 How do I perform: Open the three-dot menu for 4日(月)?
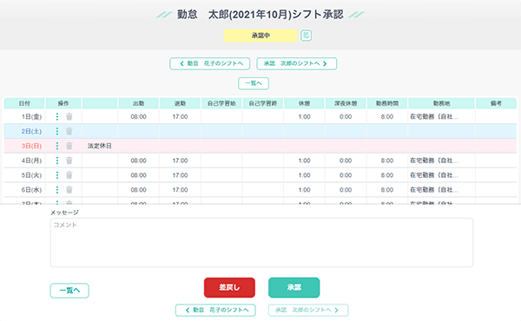tap(57, 160)
